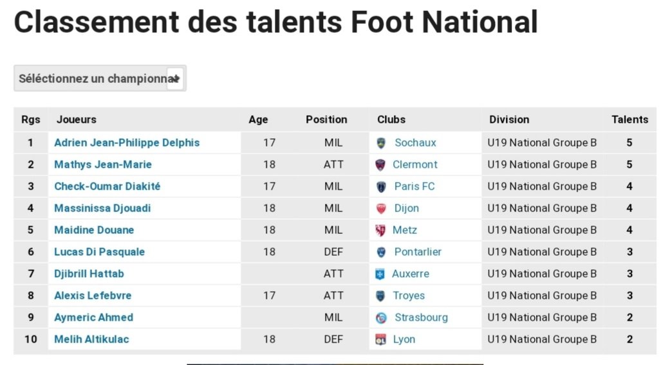Click the Strasbourg club crest icon
The image size is (670, 365).
click(x=381, y=317)
